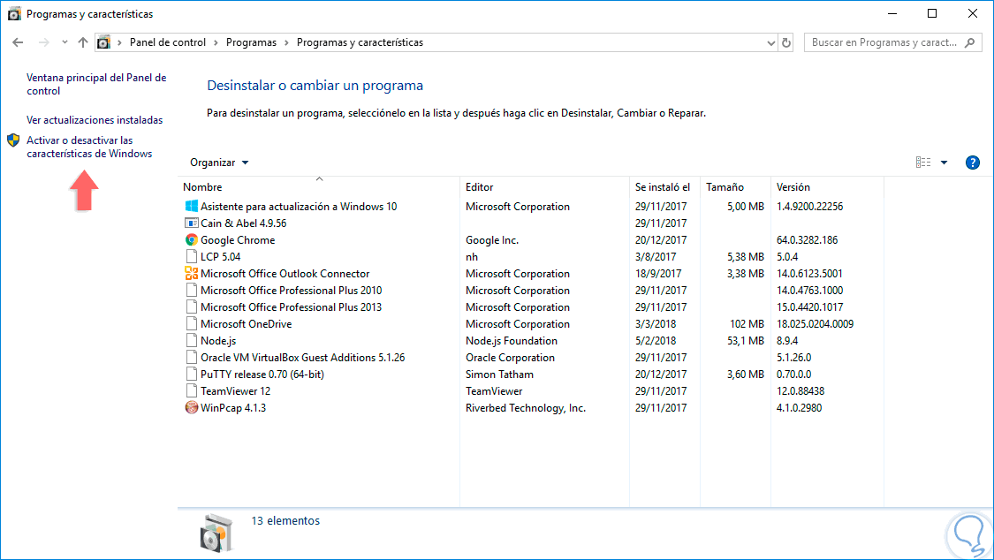Click the LCP 5.04 file icon
The height and width of the screenshot is (560, 994).
pos(192,256)
